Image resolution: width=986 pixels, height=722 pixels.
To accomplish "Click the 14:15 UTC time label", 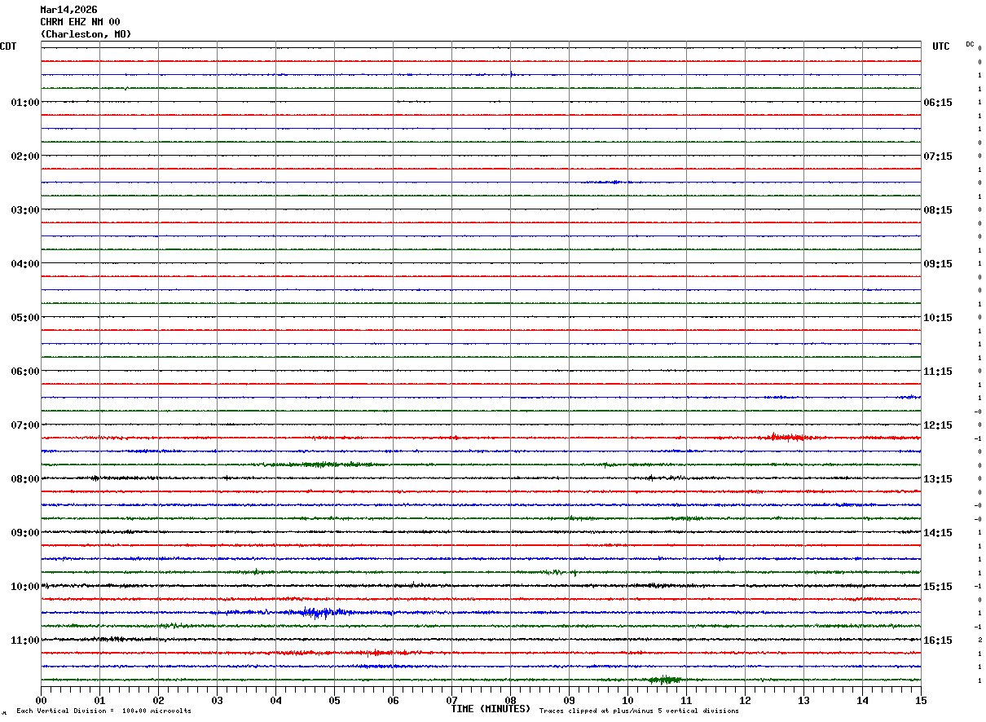I will point(938,533).
